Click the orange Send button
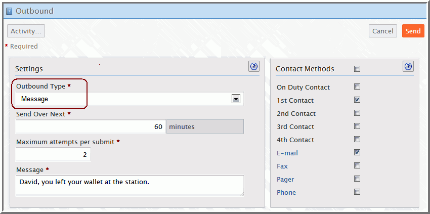430x214 pixels. tap(413, 31)
